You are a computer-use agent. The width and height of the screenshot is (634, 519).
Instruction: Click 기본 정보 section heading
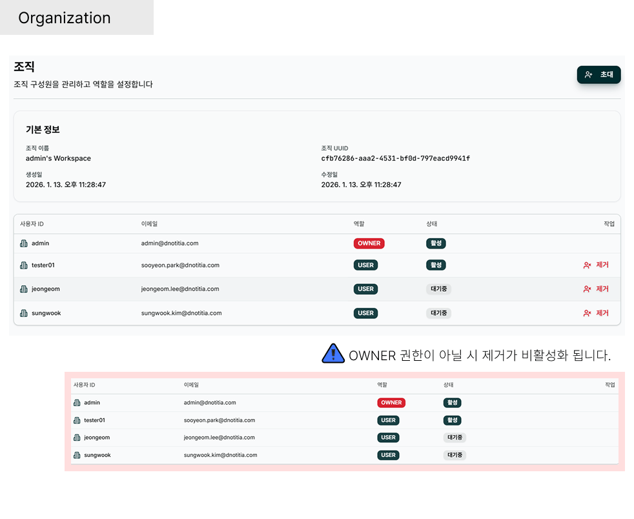pyautogui.click(x=43, y=130)
